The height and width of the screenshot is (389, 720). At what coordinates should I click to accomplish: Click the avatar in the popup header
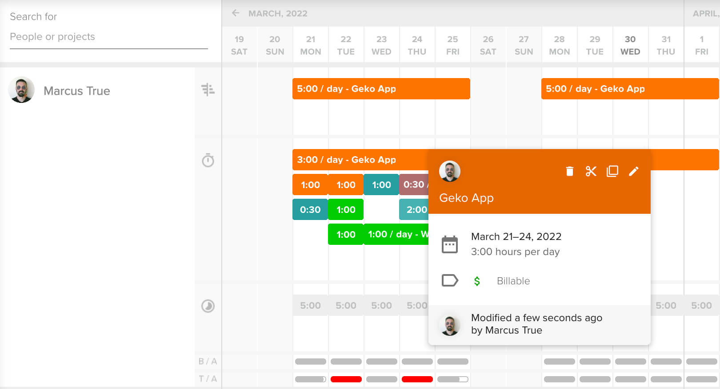[x=449, y=171]
